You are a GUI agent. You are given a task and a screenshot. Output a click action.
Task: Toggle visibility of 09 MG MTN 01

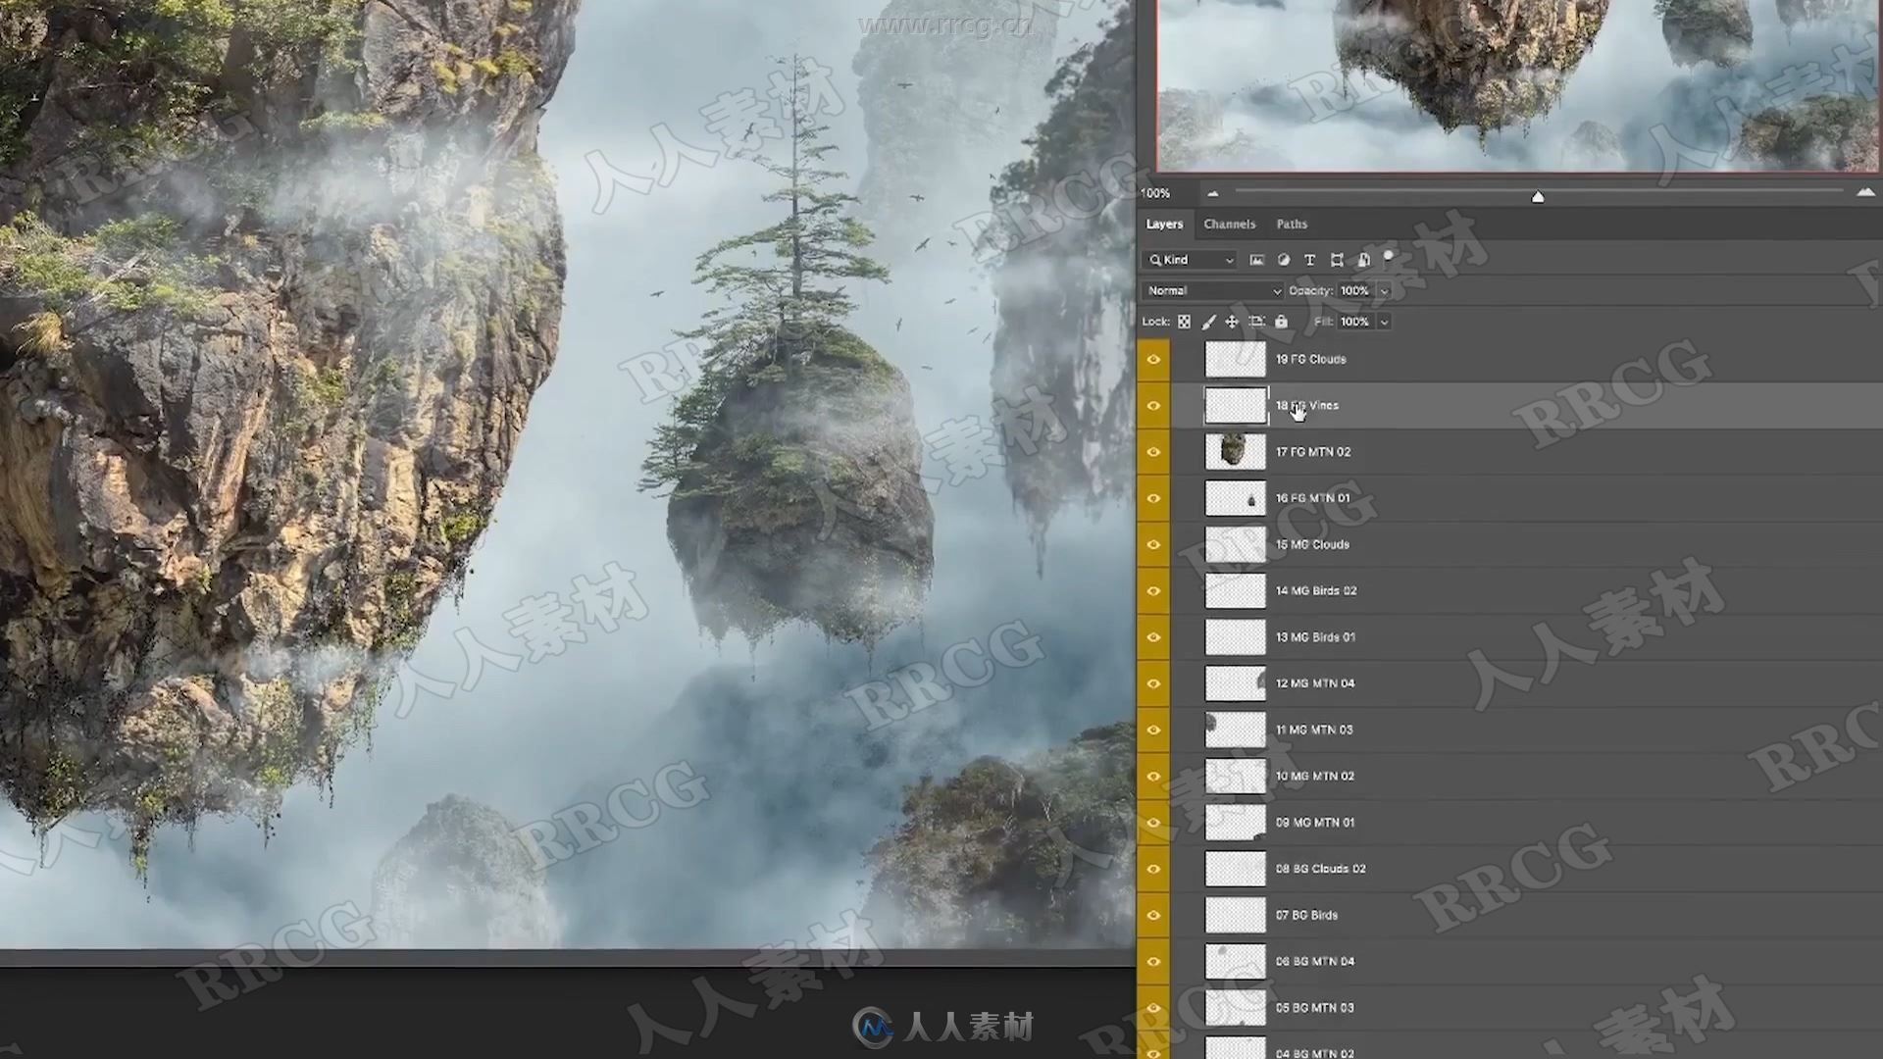[x=1153, y=823]
